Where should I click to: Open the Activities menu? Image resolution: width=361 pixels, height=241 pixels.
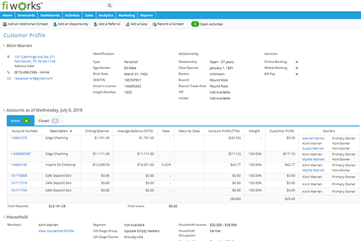click(72, 15)
